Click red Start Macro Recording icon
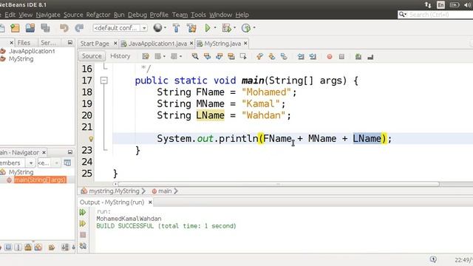 tap(330, 56)
